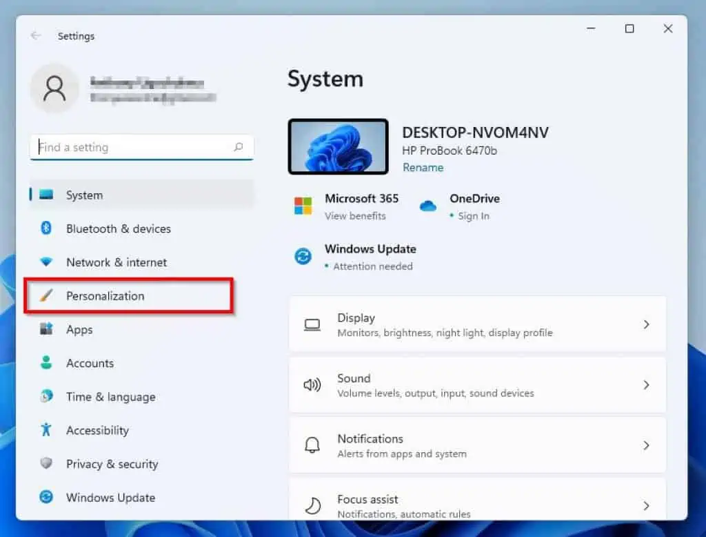This screenshot has width=706, height=537.
Task: Click the Apps sidebar icon
Action: coord(46,329)
